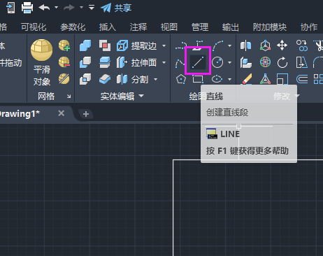Select the Arc draw tool
This screenshot has height=256, width=323.
pyautogui.click(x=218, y=45)
